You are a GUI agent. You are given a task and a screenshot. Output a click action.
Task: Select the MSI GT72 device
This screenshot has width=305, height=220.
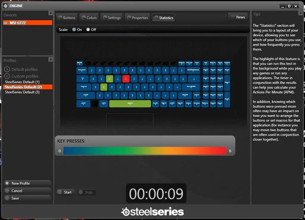pyautogui.click(x=28, y=23)
